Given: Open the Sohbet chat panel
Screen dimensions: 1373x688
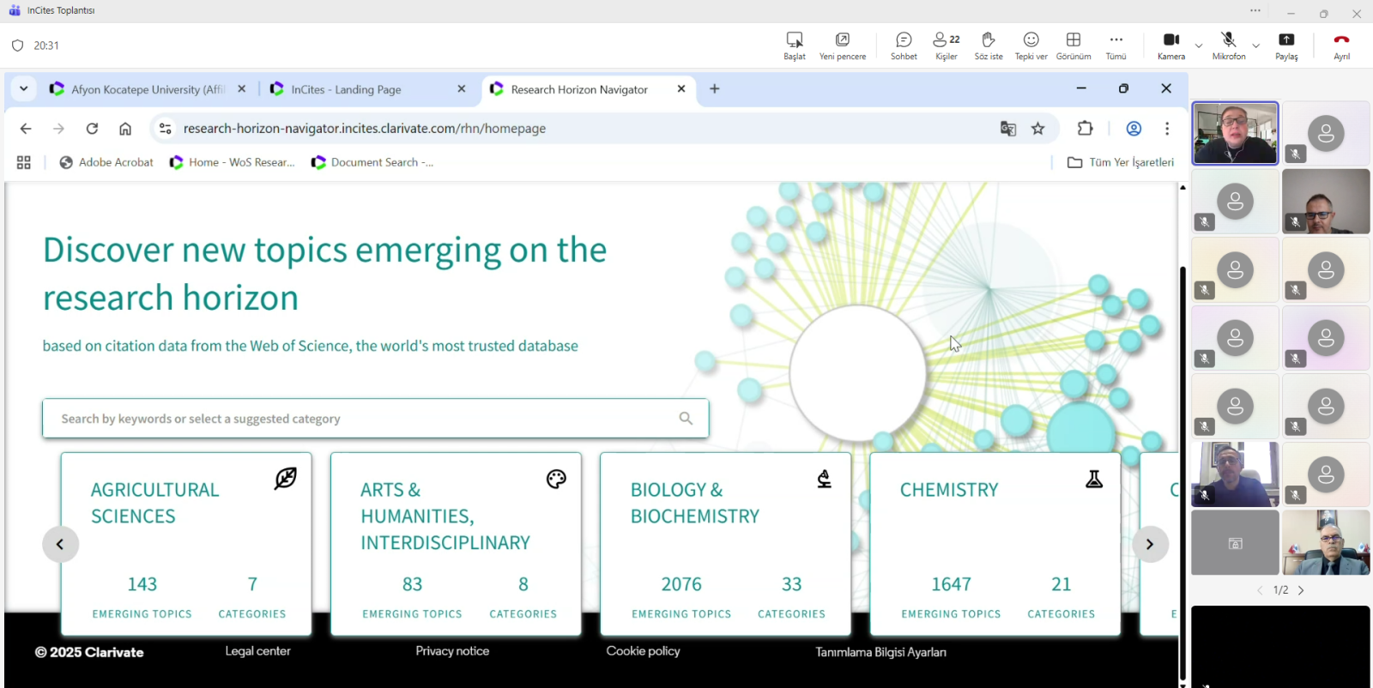Looking at the screenshot, I should pos(903,45).
